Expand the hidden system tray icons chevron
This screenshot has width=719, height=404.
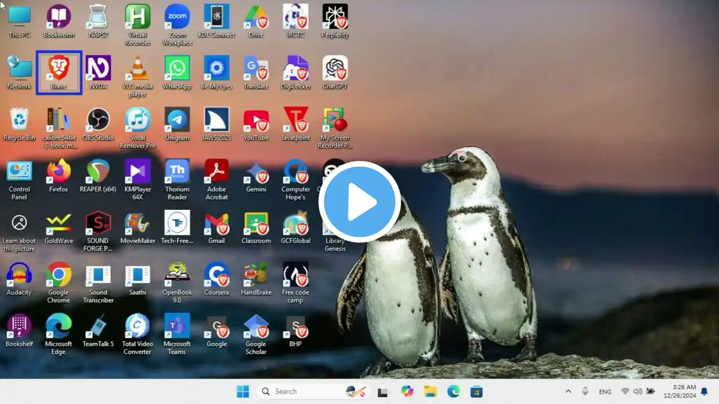pos(568,392)
